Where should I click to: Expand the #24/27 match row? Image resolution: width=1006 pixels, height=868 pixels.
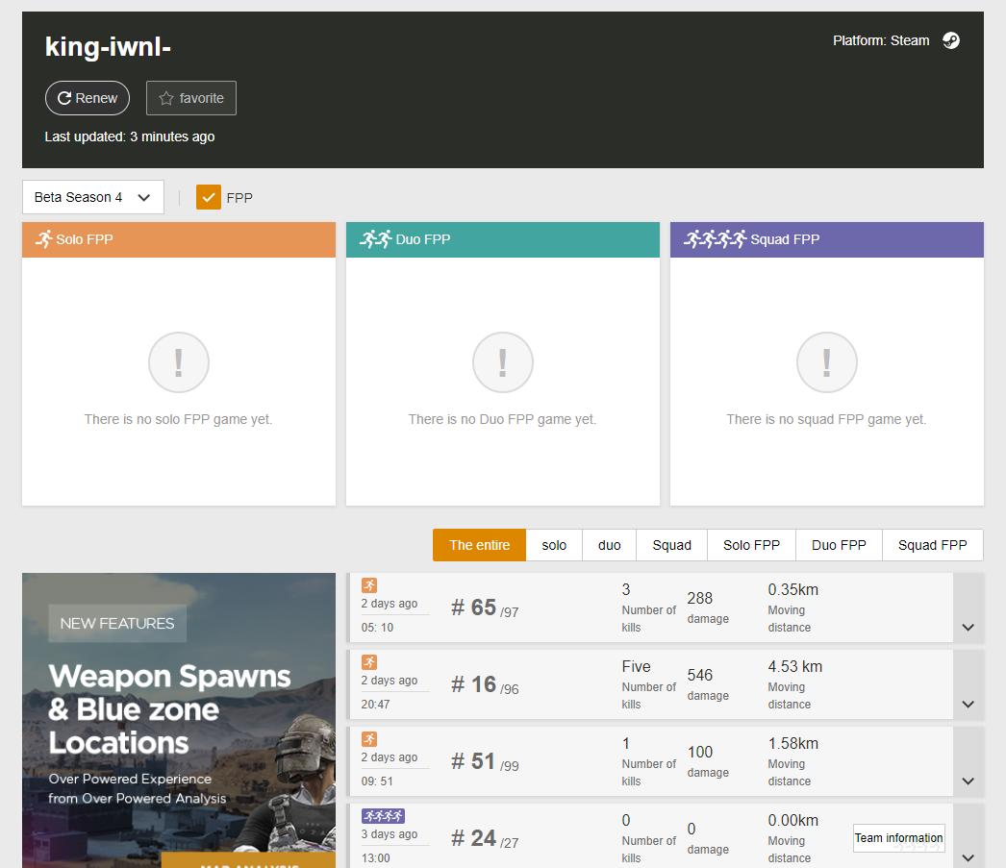968,836
